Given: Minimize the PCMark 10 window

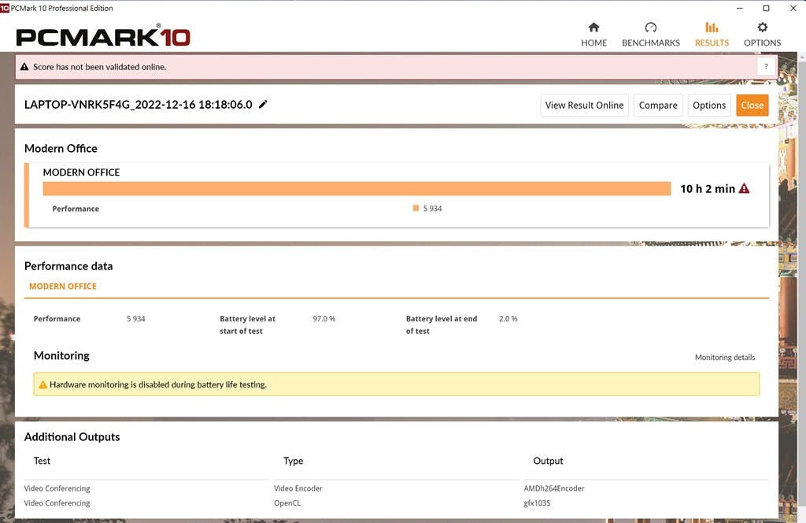Looking at the screenshot, I should click(740, 8).
